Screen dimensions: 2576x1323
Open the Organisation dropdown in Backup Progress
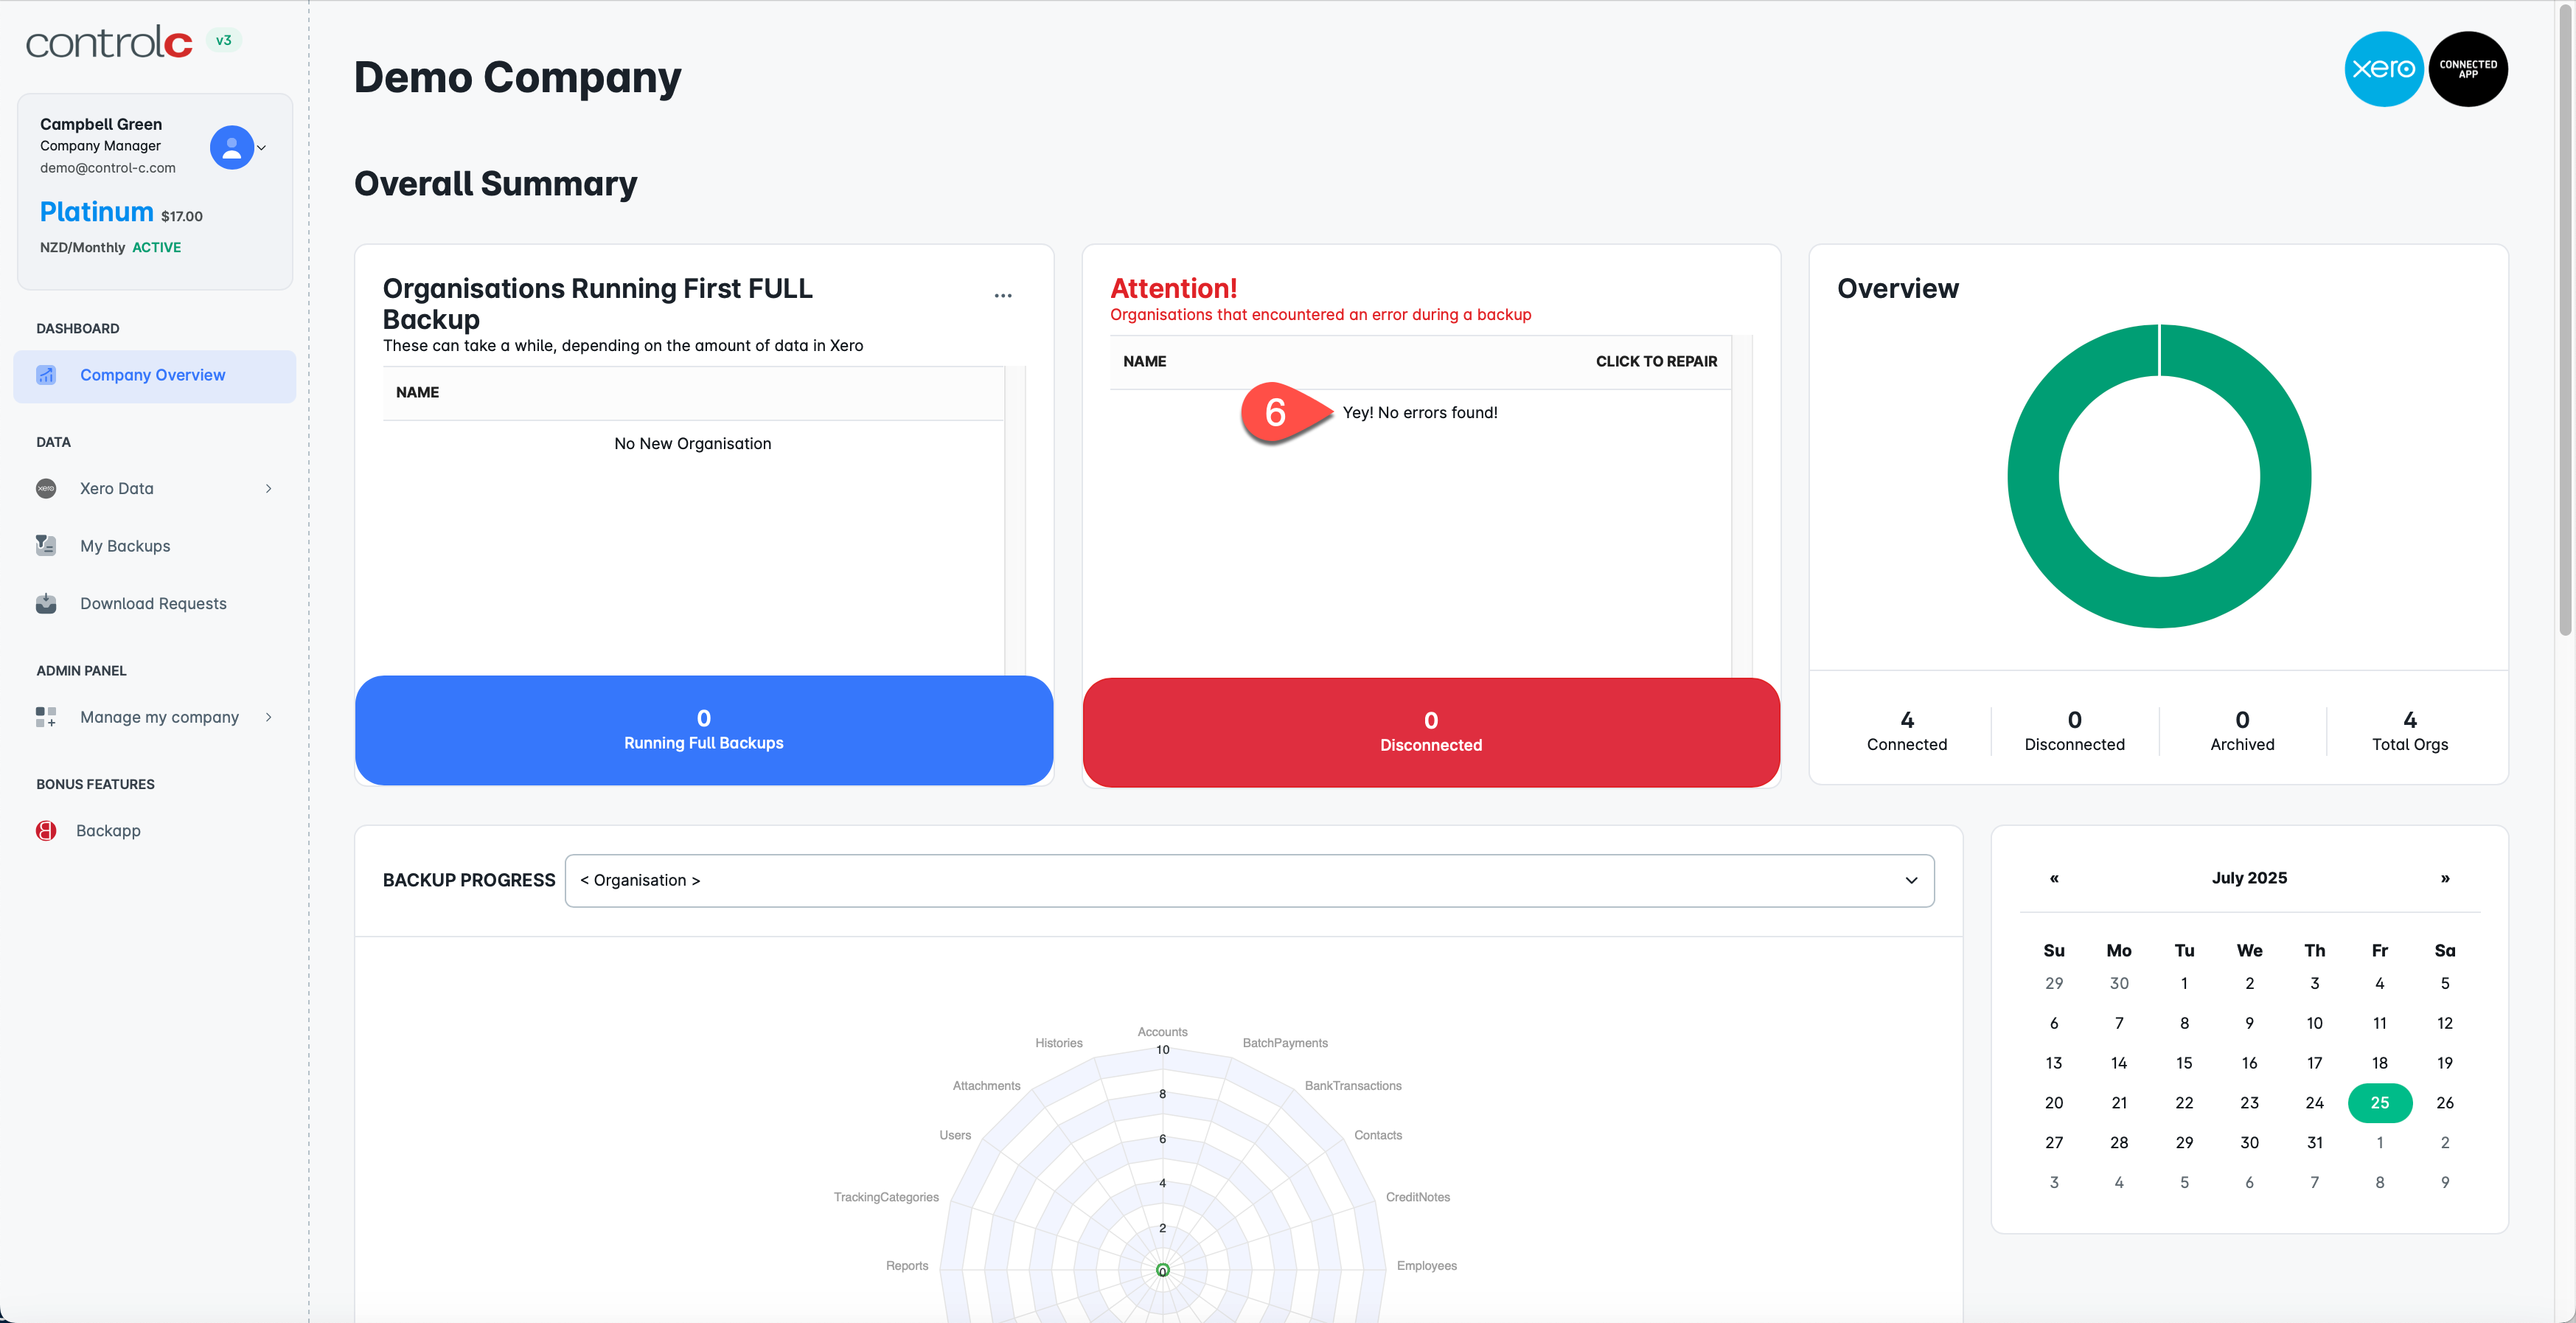click(x=1249, y=881)
